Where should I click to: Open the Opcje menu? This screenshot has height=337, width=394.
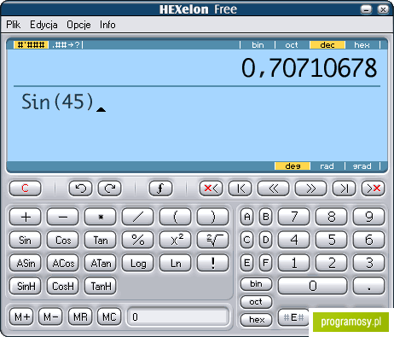tap(78, 25)
